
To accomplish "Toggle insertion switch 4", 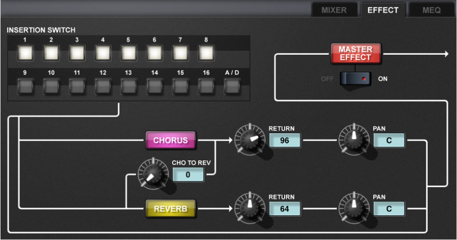I will 103,53.
